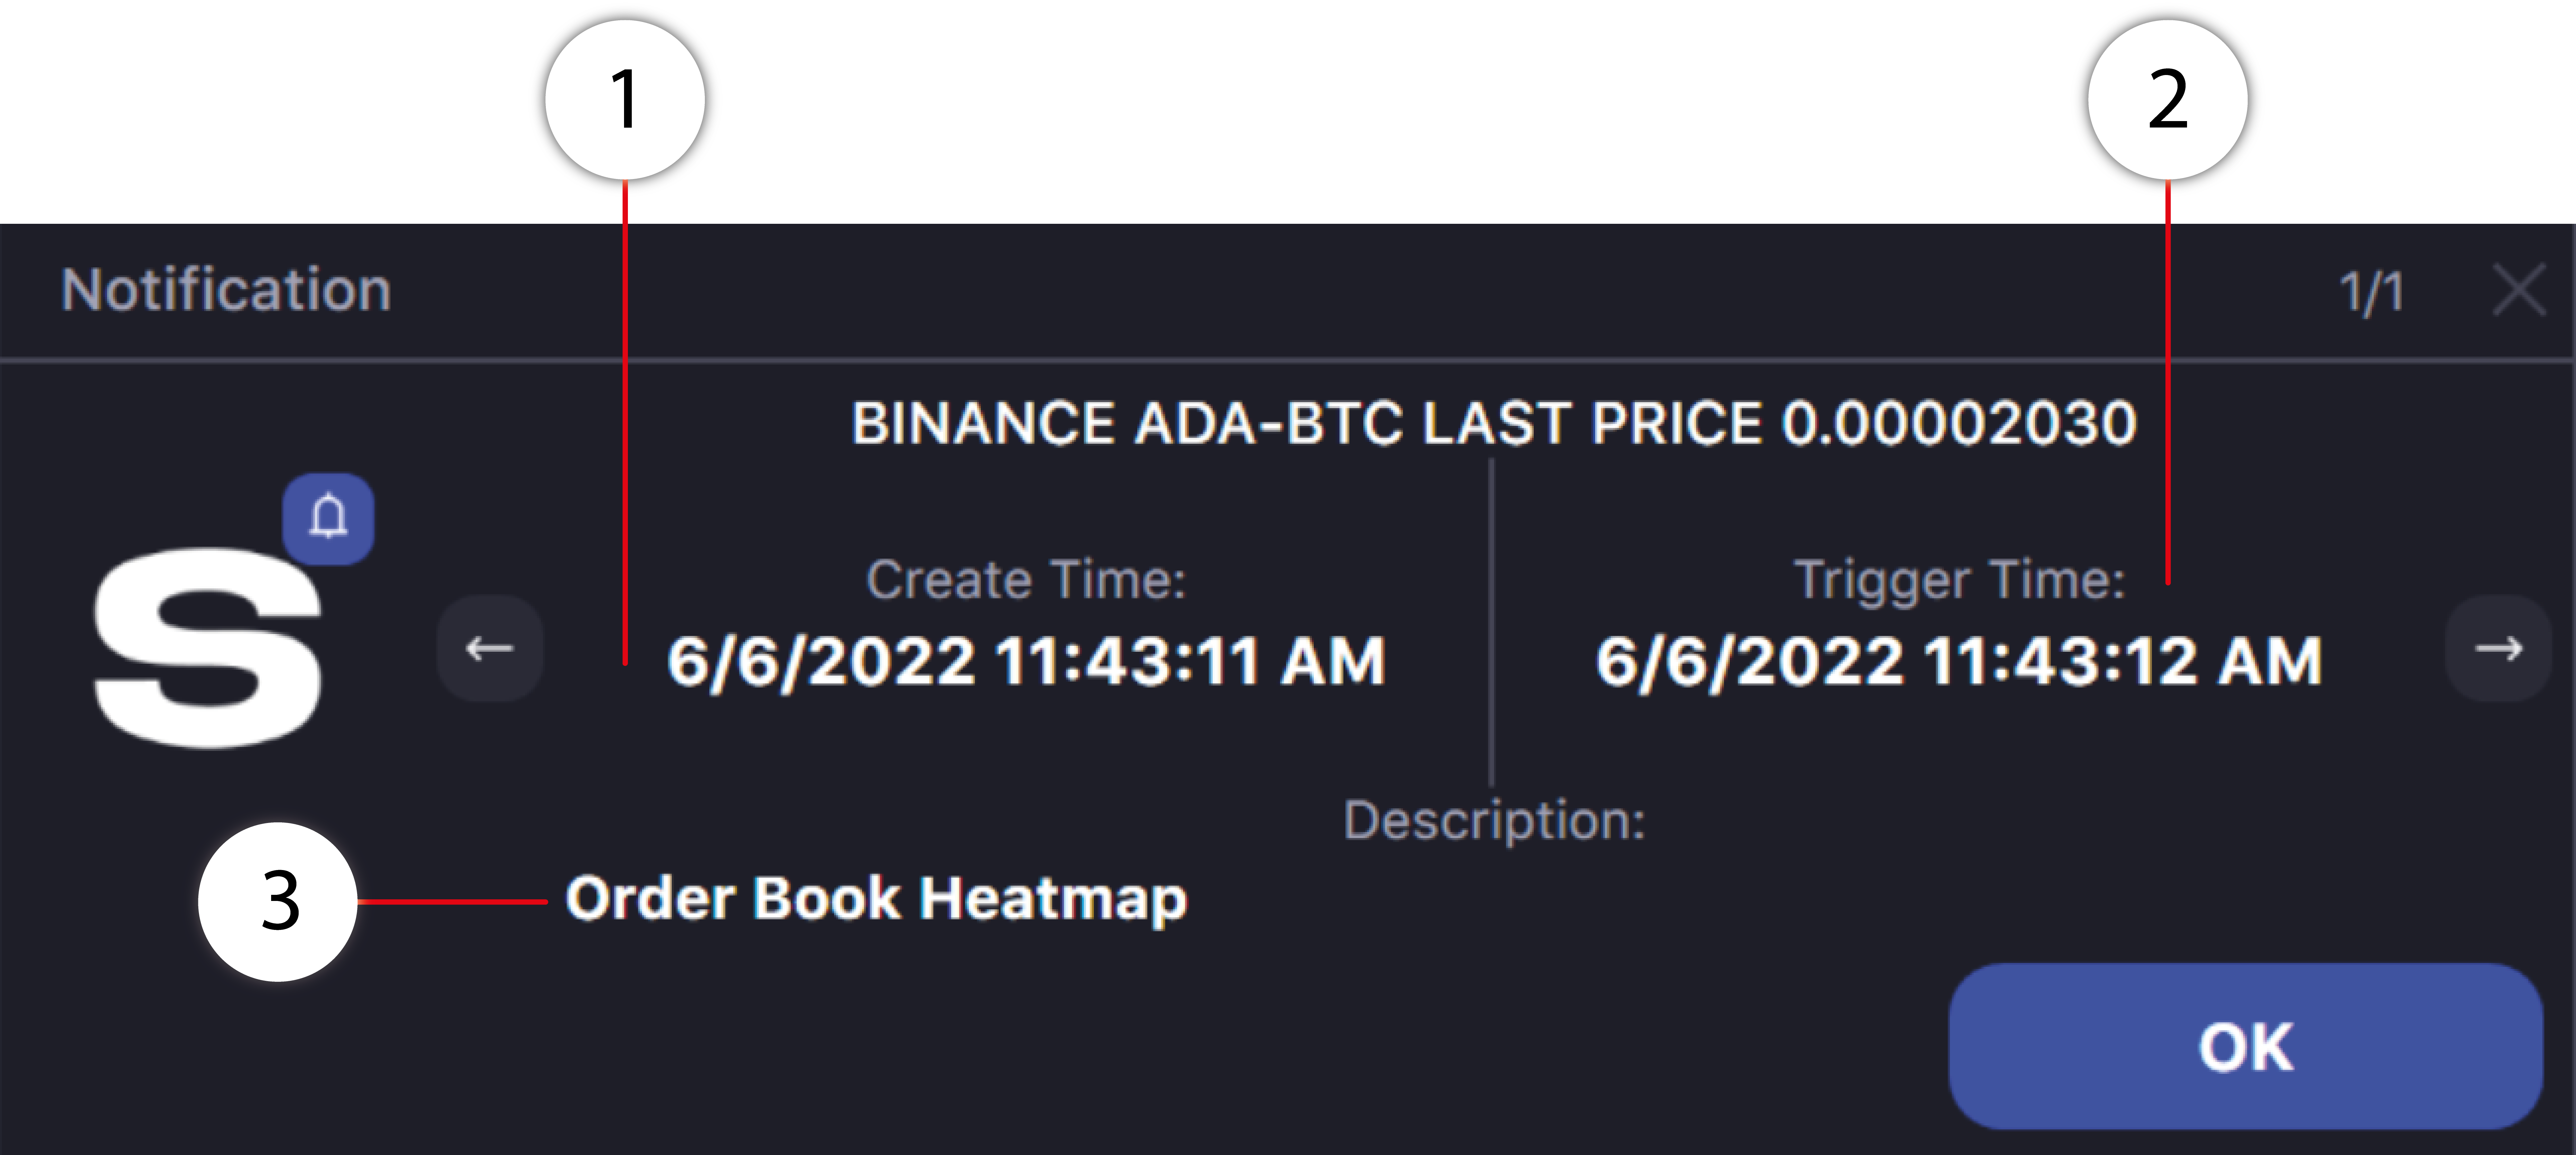Click the notification header separator line

tap(1288, 359)
